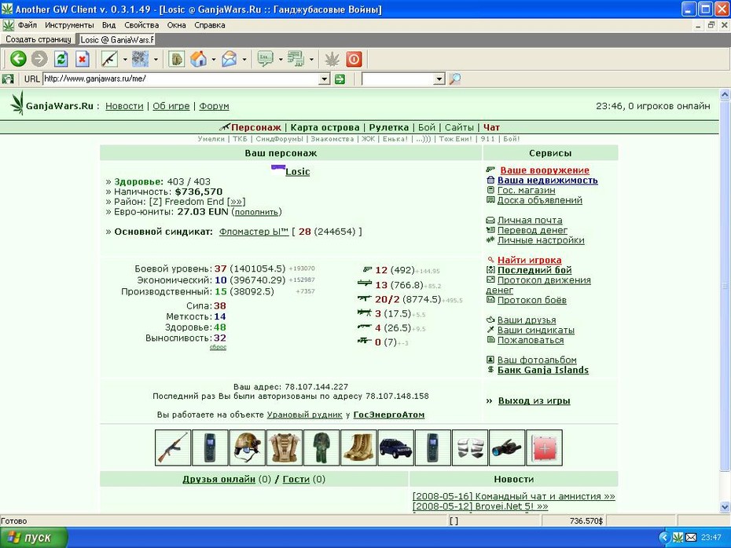Open the Флоmастер Ы syndicate link
Viewport: 731px width, 548px height.
[x=254, y=232]
